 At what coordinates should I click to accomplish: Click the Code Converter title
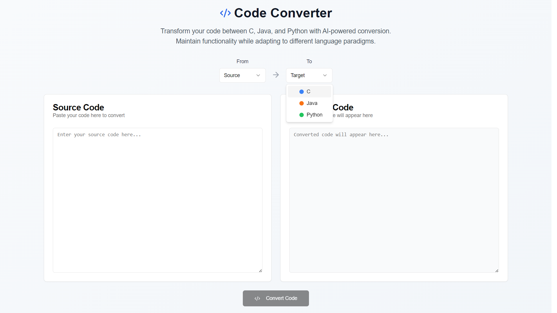pyautogui.click(x=283, y=13)
